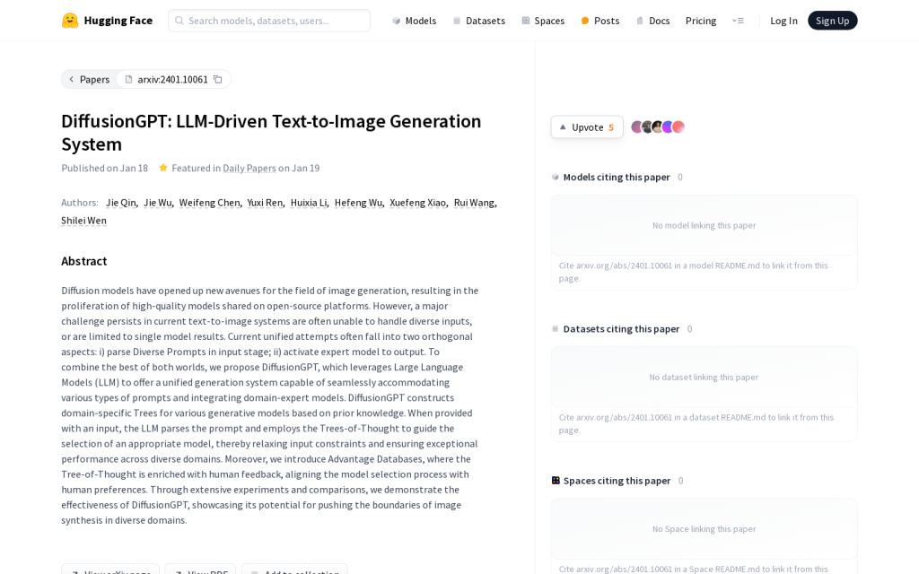This screenshot has height=574, width=919.
Task: Click the Docs icon link
Action: click(640, 21)
